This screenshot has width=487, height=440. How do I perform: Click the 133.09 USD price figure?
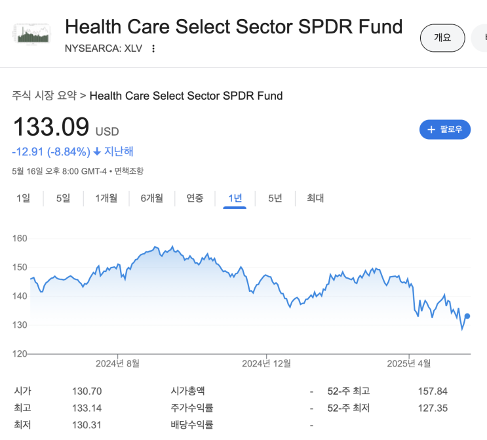coord(66,127)
